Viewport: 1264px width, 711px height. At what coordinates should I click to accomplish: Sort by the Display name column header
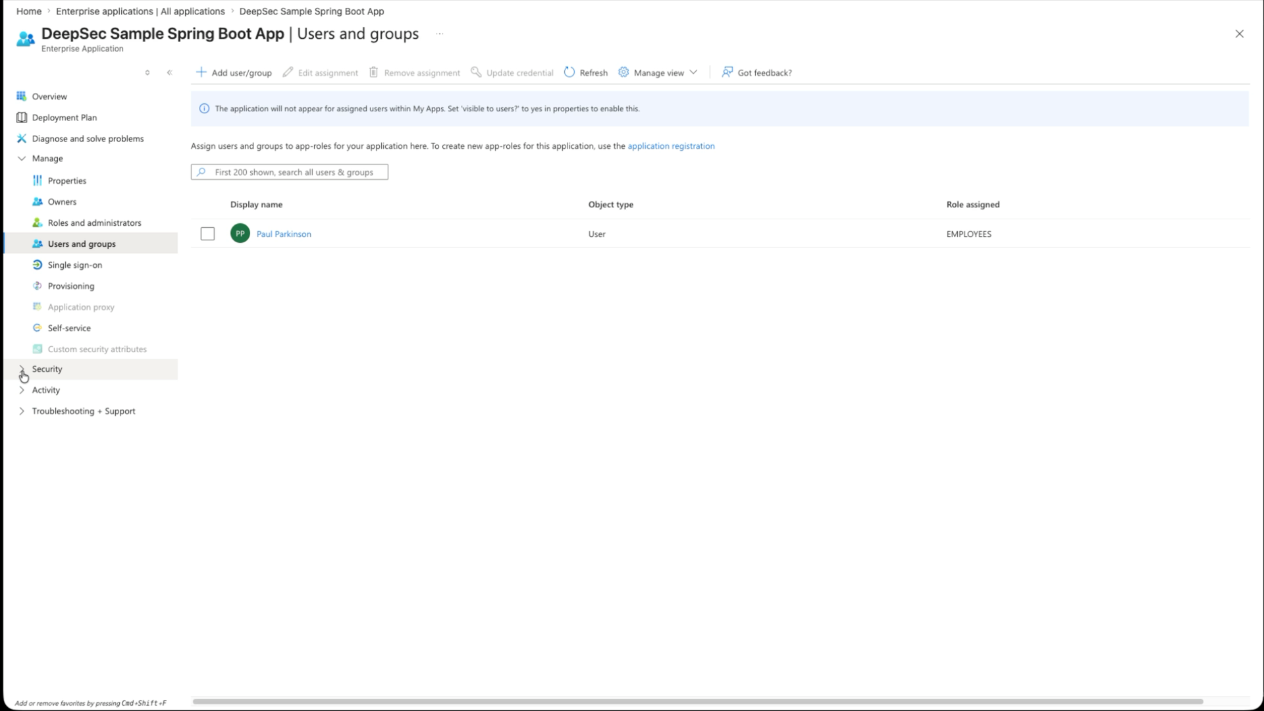tap(256, 204)
